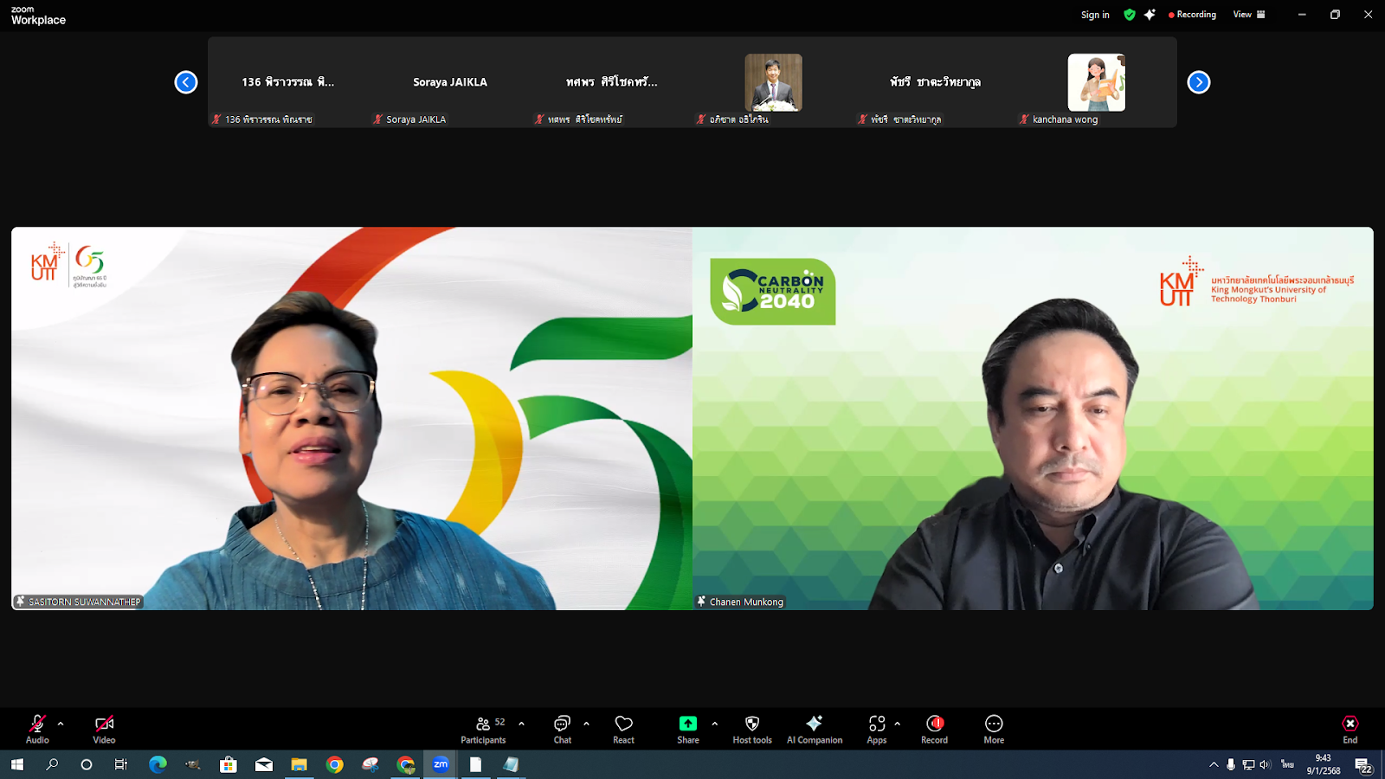Open Task View on the taskbar
This screenshot has width=1385, height=779.
(x=121, y=764)
